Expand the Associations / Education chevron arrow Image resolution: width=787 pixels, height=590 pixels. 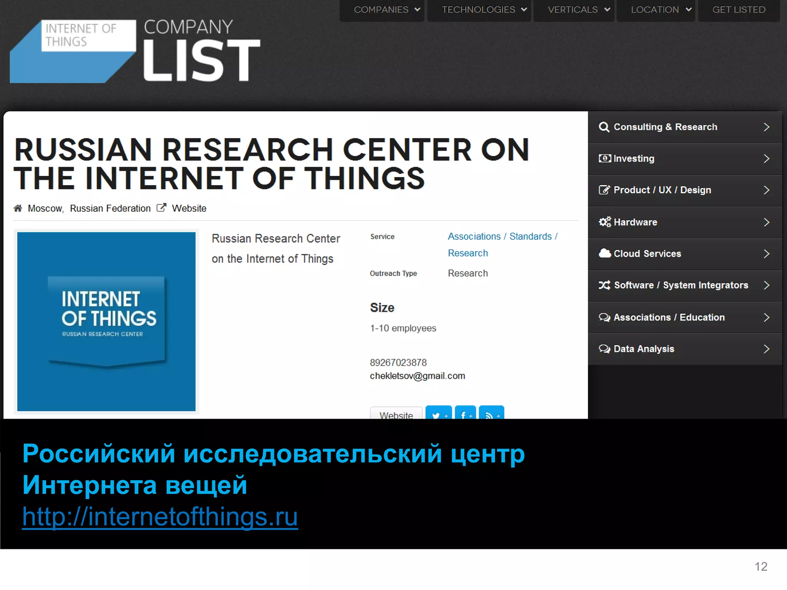point(766,318)
